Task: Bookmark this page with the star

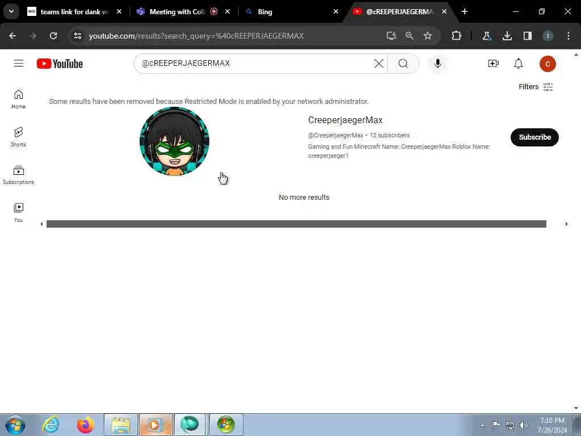Action: click(428, 36)
